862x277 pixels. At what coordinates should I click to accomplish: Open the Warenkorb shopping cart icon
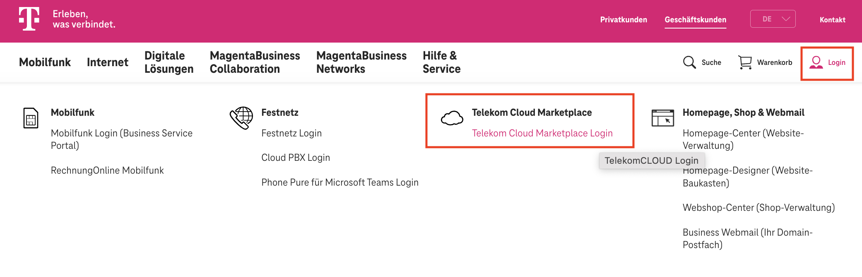click(x=745, y=62)
